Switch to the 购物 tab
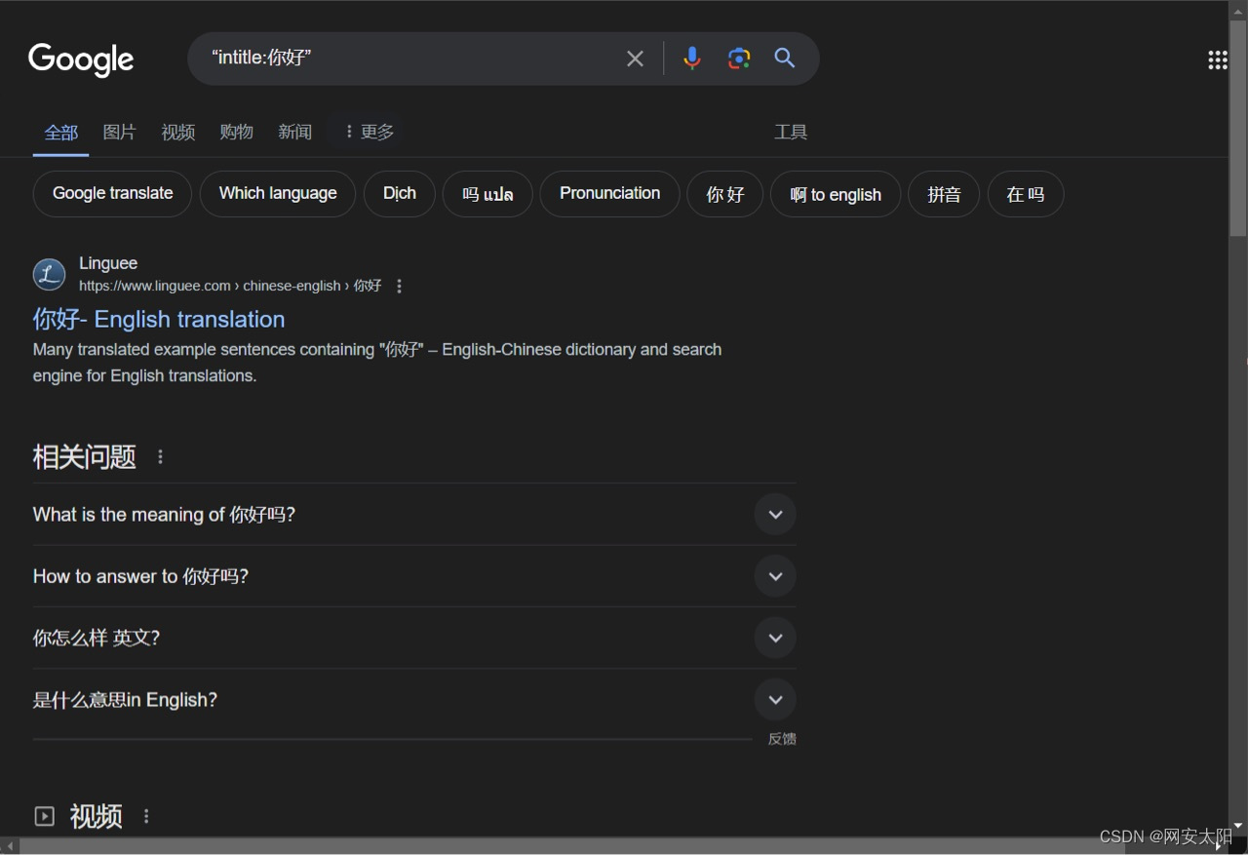This screenshot has height=855, width=1248. click(x=237, y=132)
